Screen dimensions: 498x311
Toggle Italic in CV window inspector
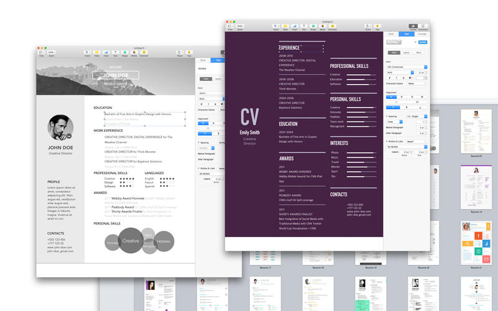pos(397,78)
